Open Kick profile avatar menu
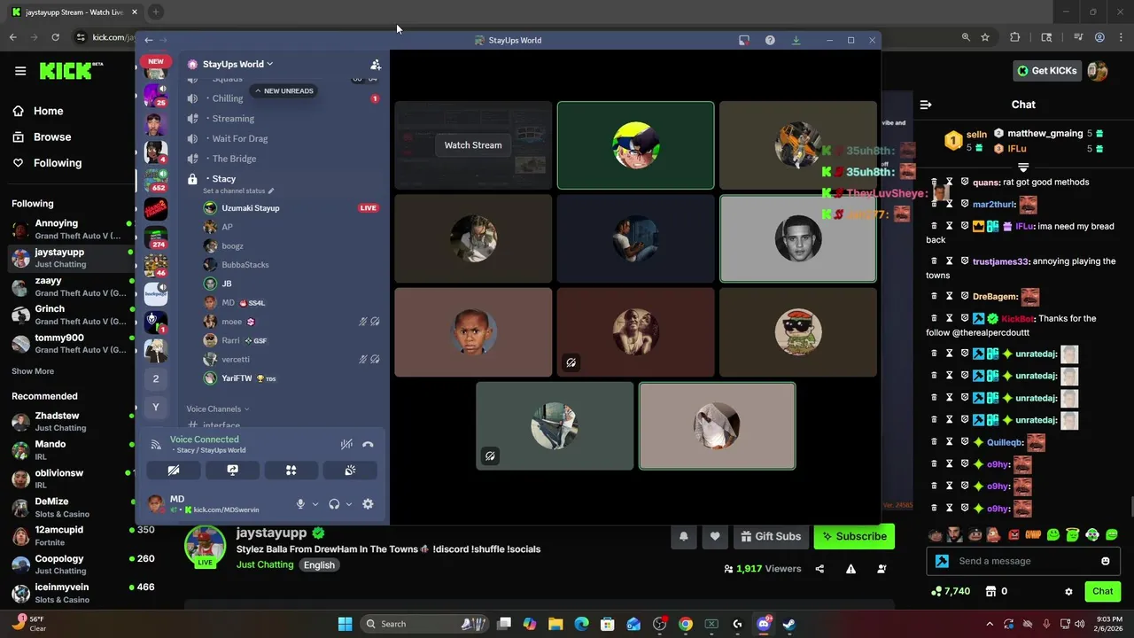 [x=1098, y=71]
